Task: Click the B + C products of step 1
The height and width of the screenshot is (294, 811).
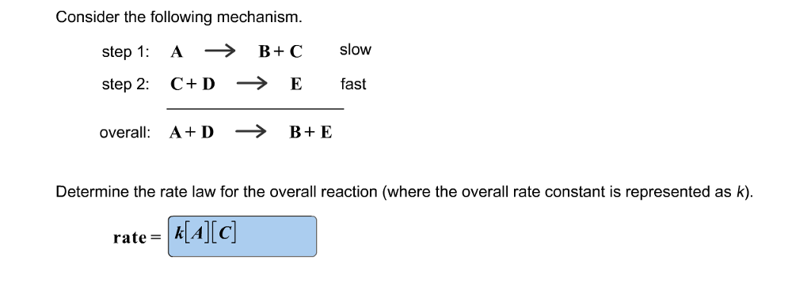Action: pyautogui.click(x=281, y=52)
